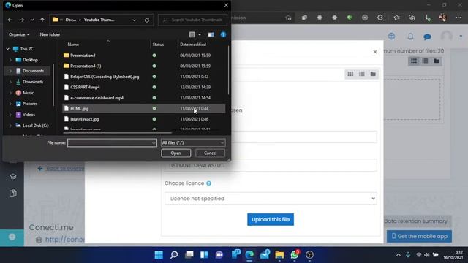The width and height of the screenshot is (468, 263).
Task: Select the Presentation4 (1) folder
Action: tap(86, 66)
